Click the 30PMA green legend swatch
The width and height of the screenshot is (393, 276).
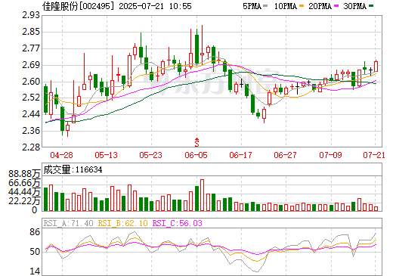[371, 6]
